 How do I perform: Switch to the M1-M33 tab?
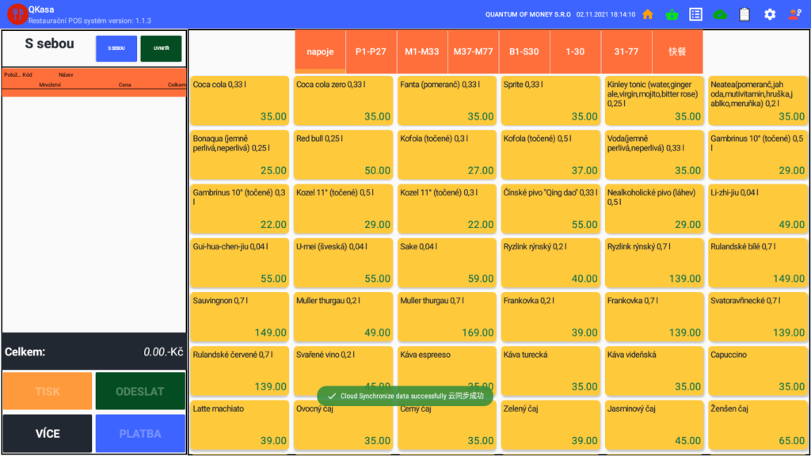point(422,51)
